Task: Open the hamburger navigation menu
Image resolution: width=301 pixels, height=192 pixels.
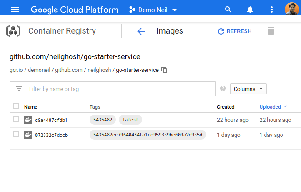Action: 15,10
